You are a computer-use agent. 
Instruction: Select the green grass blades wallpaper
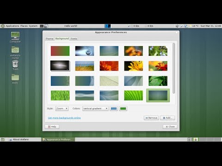click(x=60, y=95)
